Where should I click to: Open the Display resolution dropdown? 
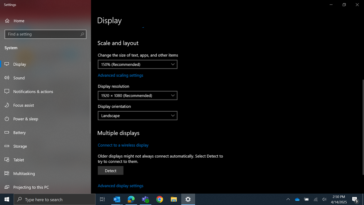click(x=137, y=96)
